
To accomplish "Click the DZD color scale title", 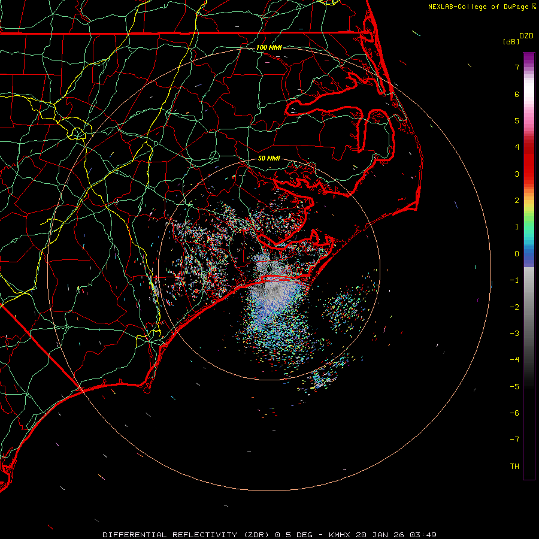I will tap(526, 36).
